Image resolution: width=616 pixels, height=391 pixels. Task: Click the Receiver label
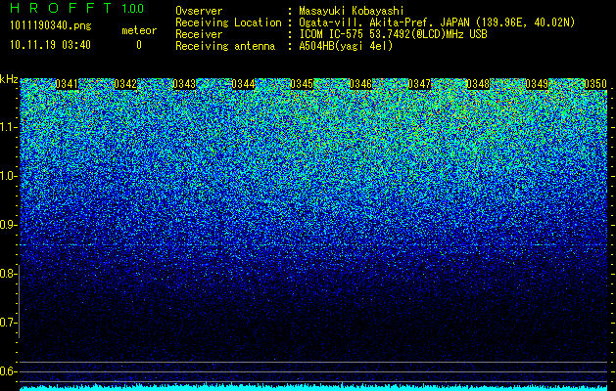[199, 34]
